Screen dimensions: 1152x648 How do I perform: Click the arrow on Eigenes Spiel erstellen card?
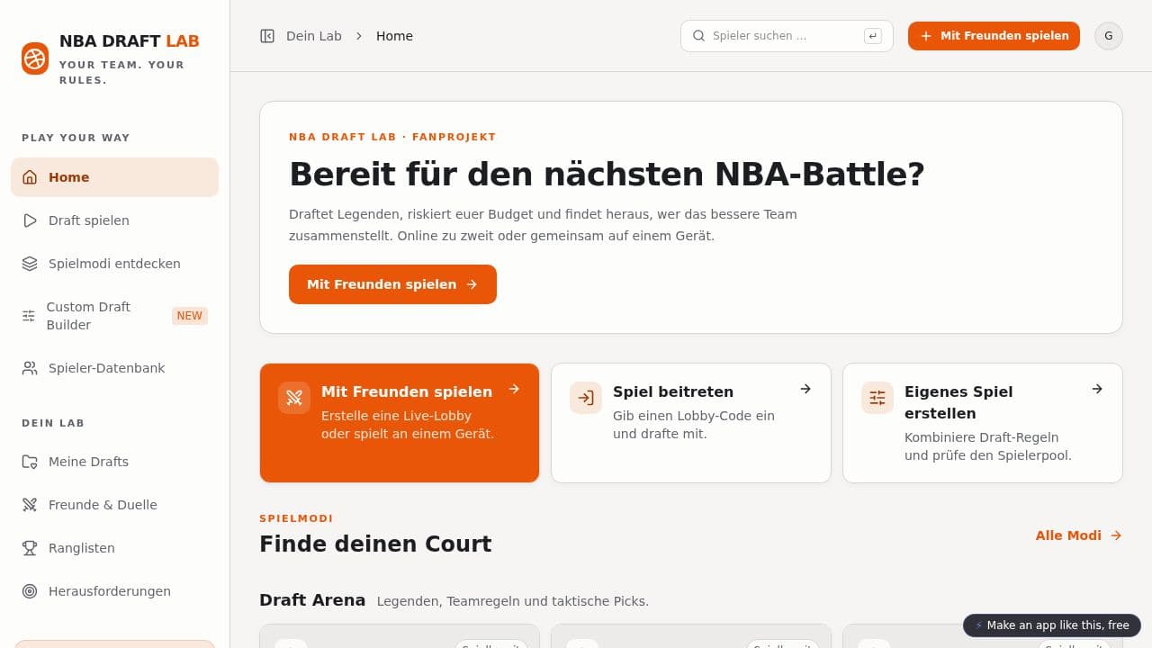1097,389
